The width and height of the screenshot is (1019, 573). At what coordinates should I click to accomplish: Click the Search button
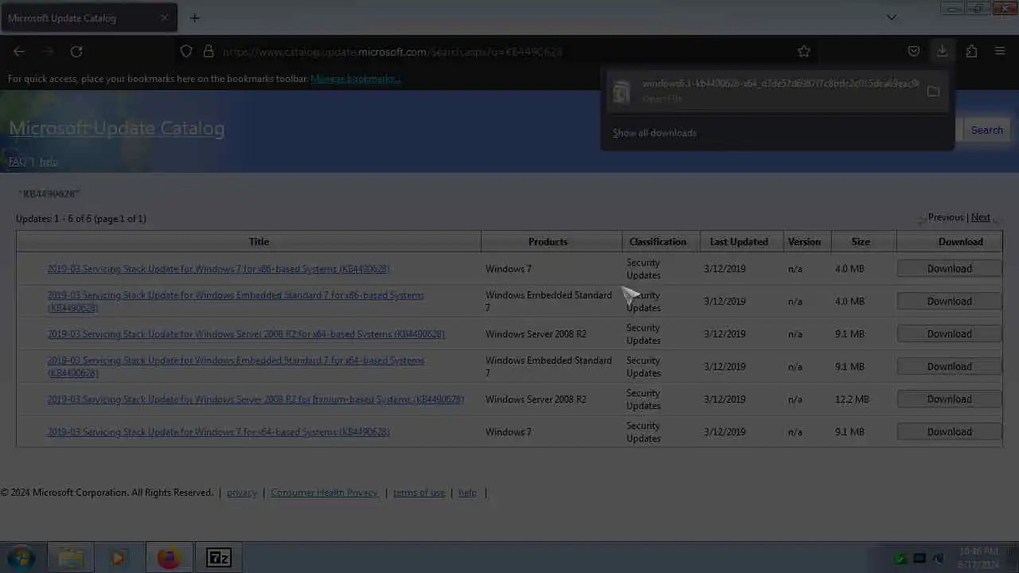pos(986,130)
